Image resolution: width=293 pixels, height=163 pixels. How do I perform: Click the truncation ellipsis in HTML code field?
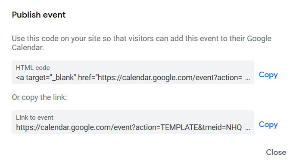point(248,79)
